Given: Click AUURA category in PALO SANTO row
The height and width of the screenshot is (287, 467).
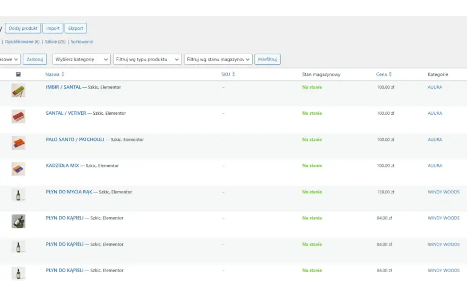Looking at the screenshot, I should 435,139.
